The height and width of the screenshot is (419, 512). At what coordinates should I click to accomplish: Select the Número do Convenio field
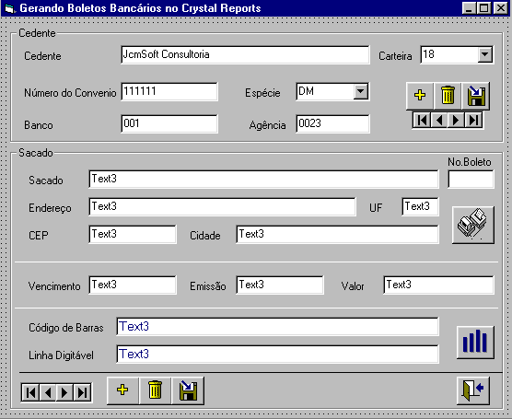click(169, 91)
